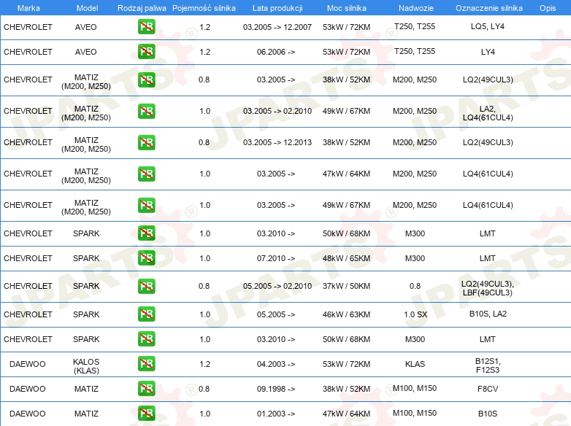Select capacity 1.2 in the Daewoo Kalos row

[204, 364]
